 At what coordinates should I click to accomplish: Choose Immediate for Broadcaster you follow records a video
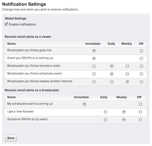coord(94,66)
